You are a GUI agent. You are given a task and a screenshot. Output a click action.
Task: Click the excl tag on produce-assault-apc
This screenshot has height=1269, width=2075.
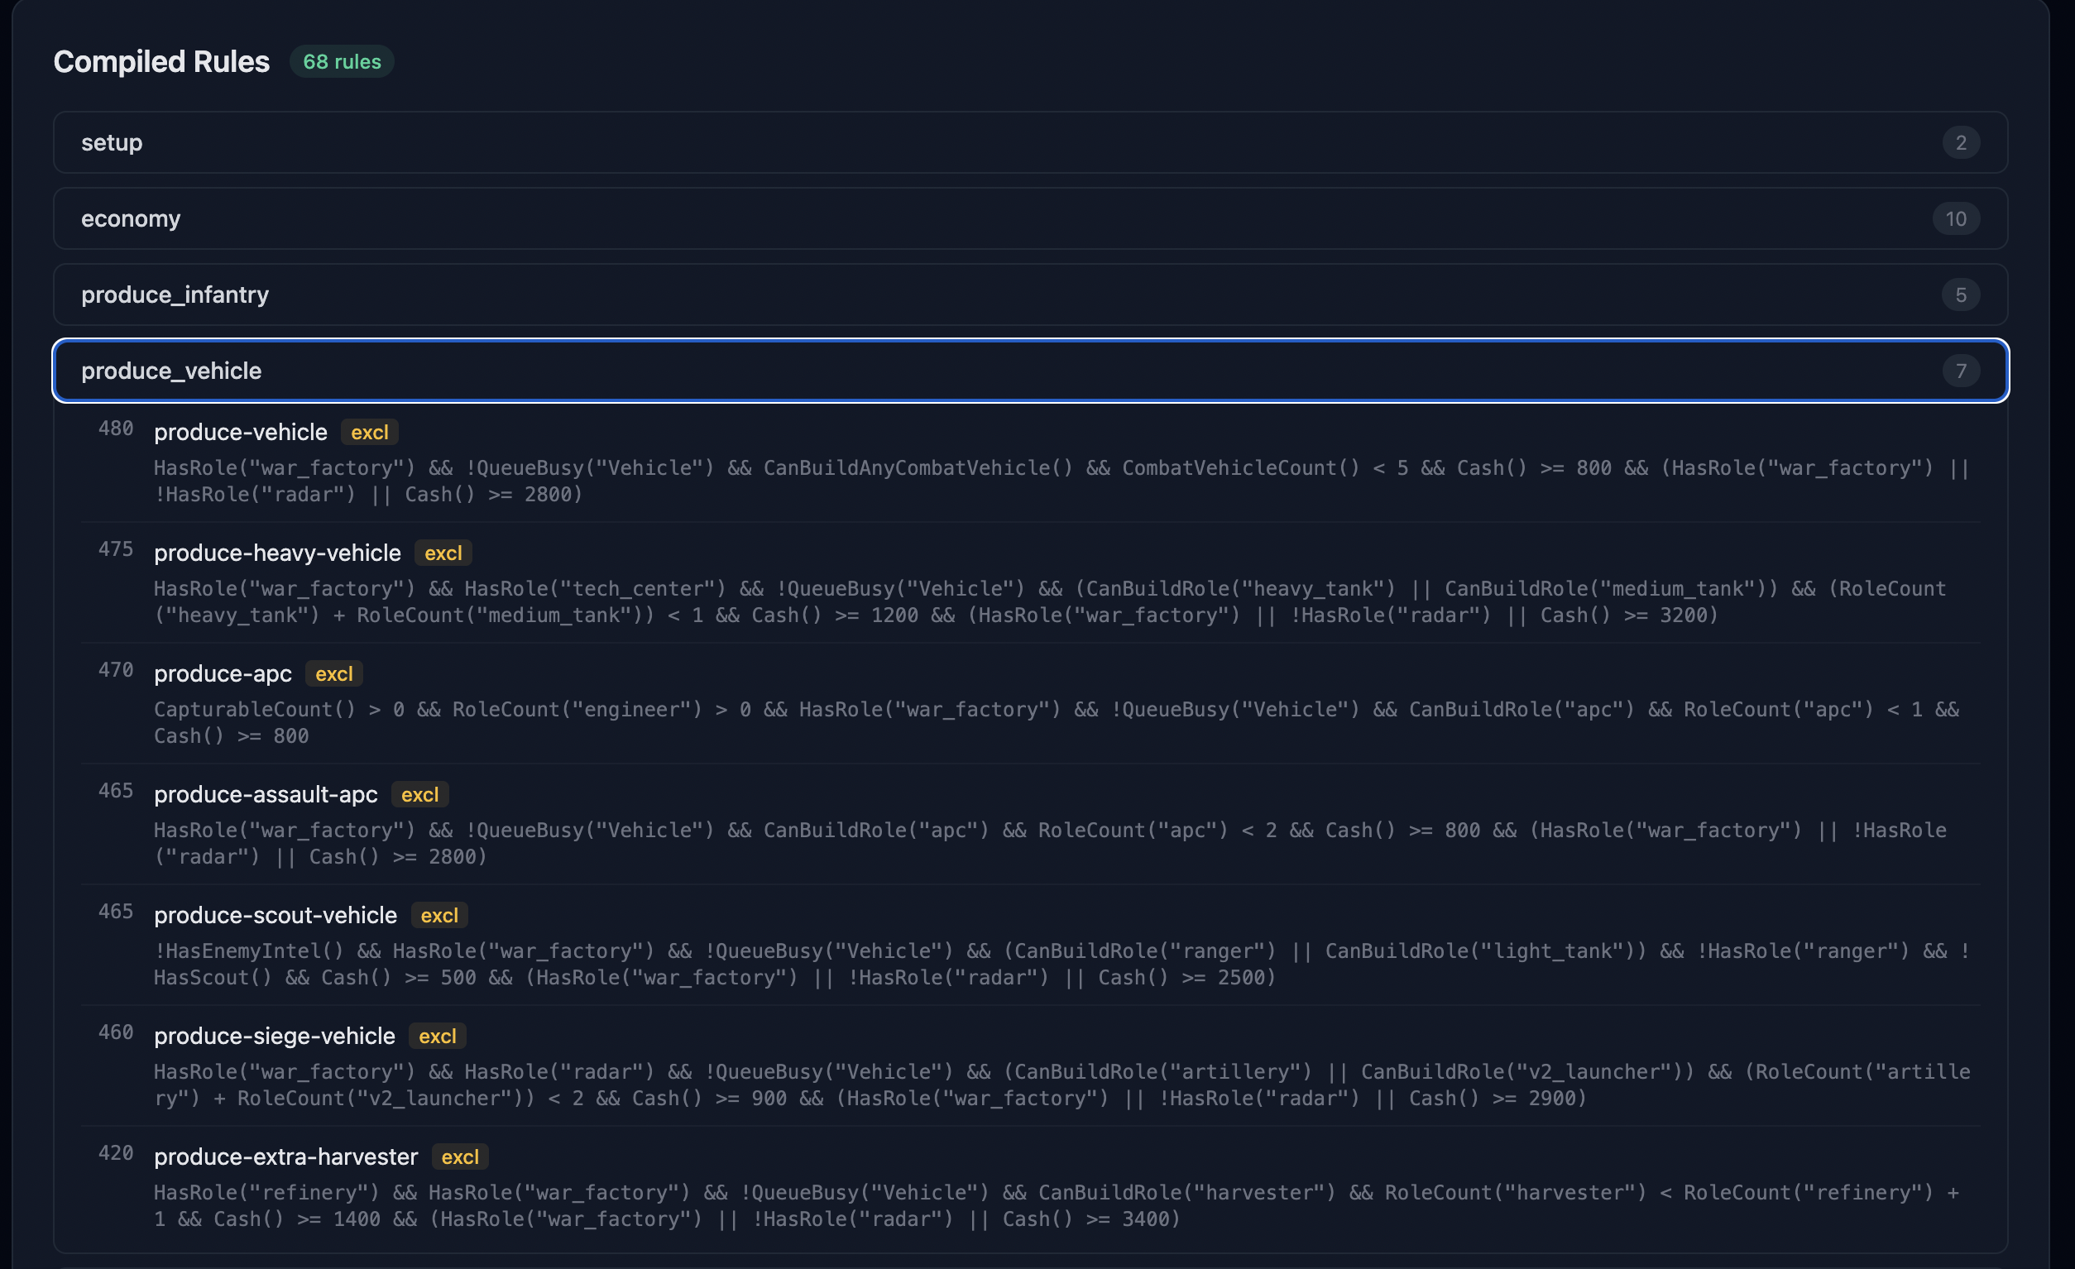pos(419,795)
